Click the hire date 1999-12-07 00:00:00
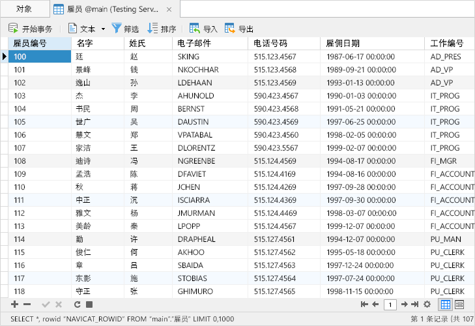The width and height of the screenshot is (475, 326). point(372,226)
